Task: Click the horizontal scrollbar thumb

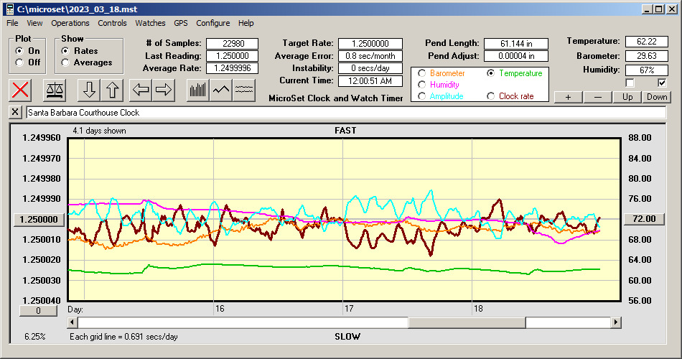Action: coord(467,322)
